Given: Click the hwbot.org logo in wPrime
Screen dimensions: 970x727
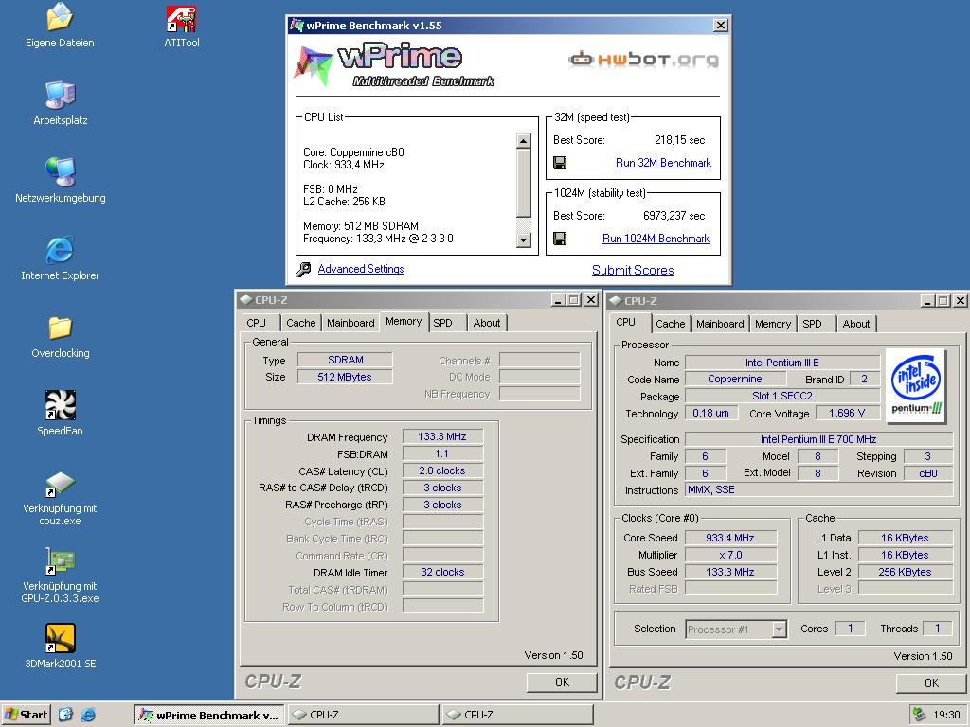Looking at the screenshot, I should point(643,60).
